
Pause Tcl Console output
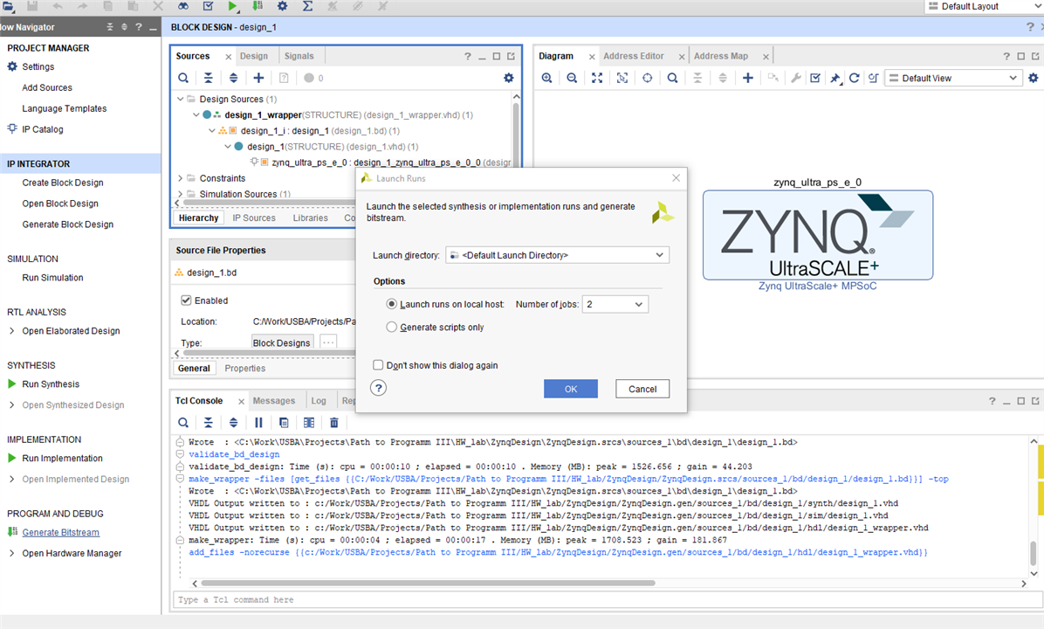[258, 423]
